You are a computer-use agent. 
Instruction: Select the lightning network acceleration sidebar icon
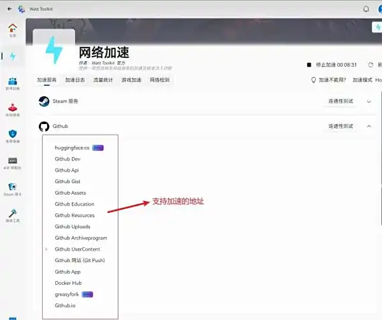pyautogui.click(x=13, y=56)
